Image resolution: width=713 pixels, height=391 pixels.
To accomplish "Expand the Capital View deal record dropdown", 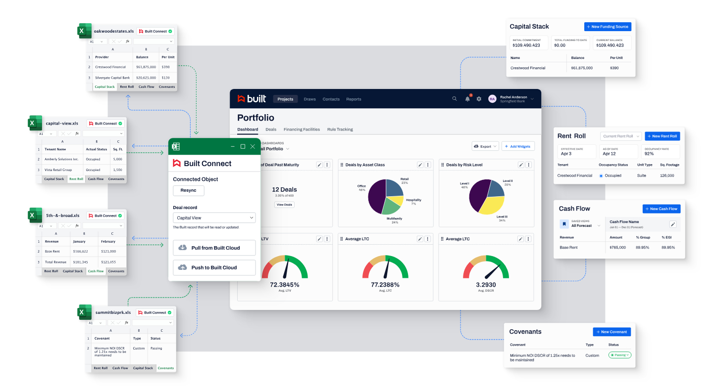I will click(214, 217).
